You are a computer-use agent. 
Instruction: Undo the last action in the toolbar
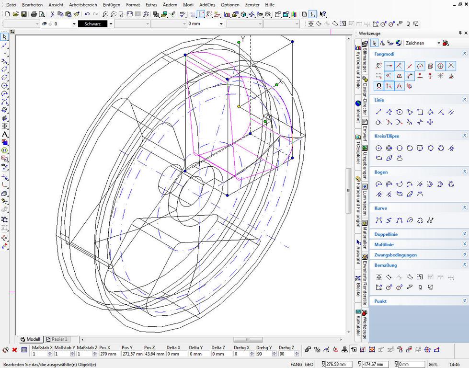87,14
